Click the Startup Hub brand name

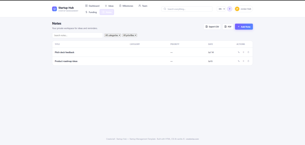click(x=66, y=8)
